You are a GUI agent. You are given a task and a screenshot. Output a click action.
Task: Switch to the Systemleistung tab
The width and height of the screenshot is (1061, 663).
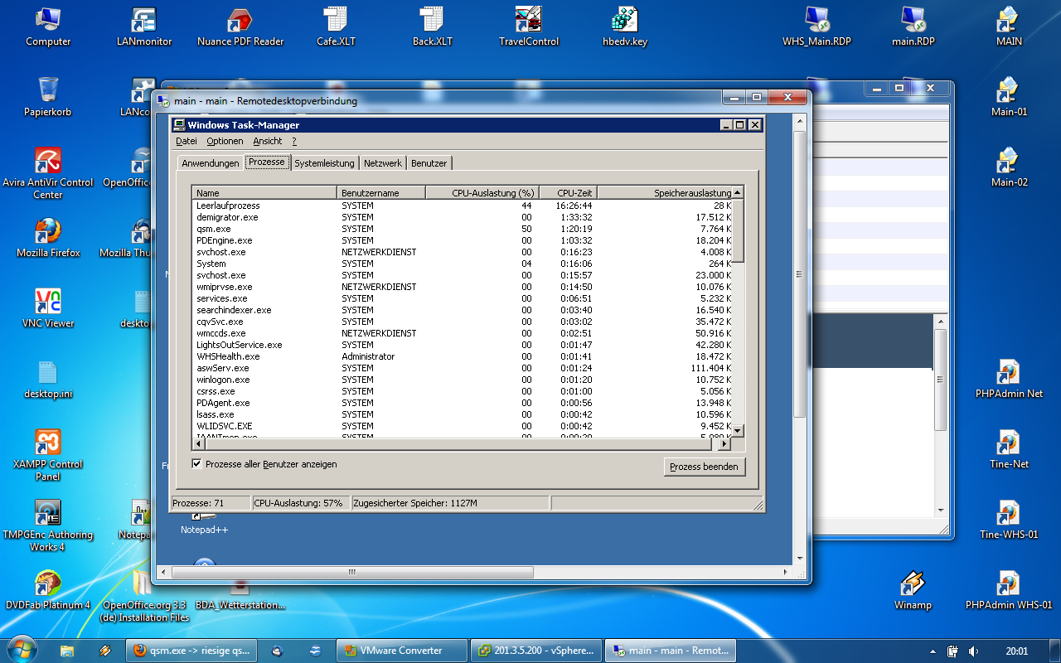click(325, 163)
